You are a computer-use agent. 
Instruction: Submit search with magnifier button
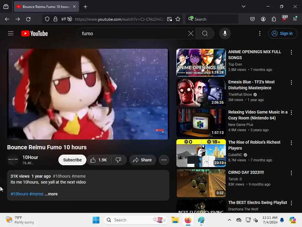pyautogui.click(x=205, y=33)
